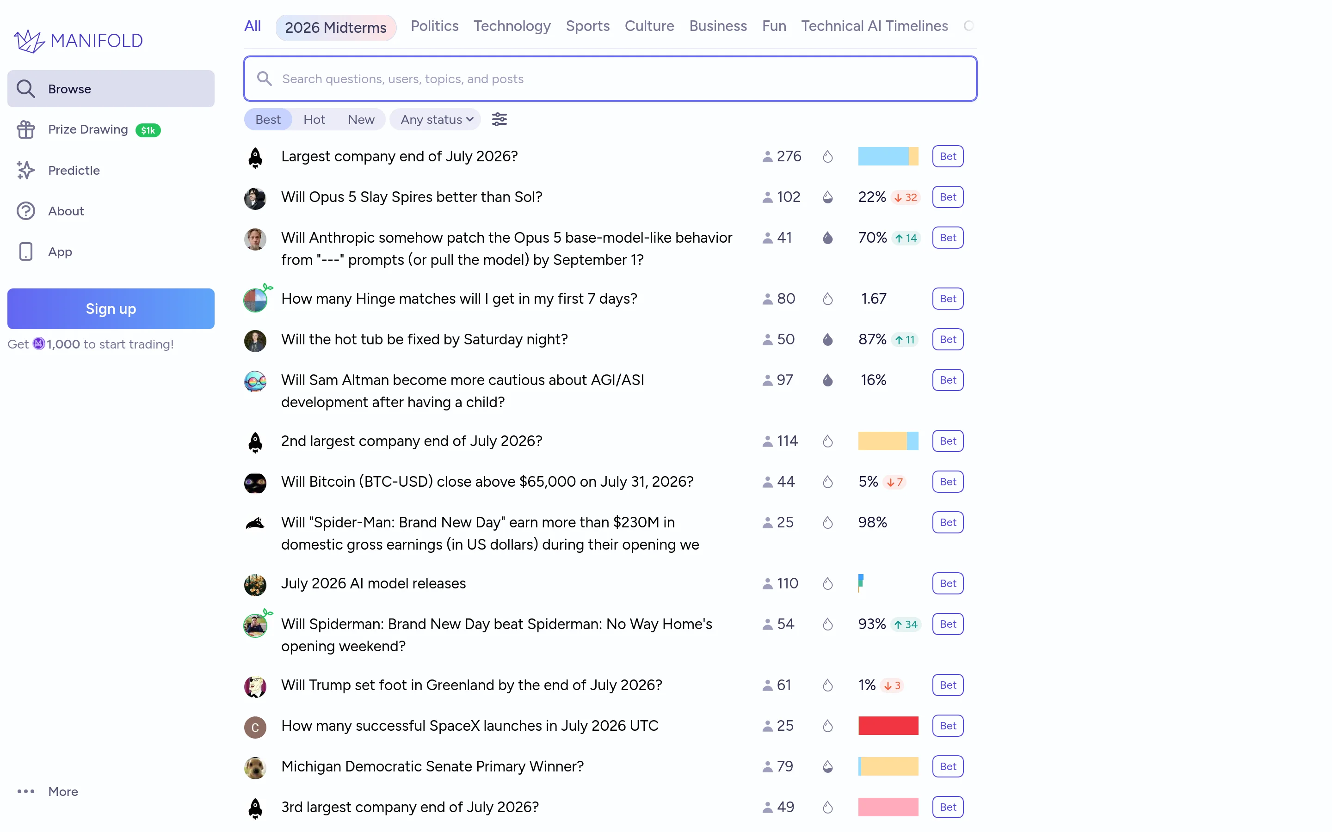
Task: Open the Manifold logo home link
Action: coord(78,40)
